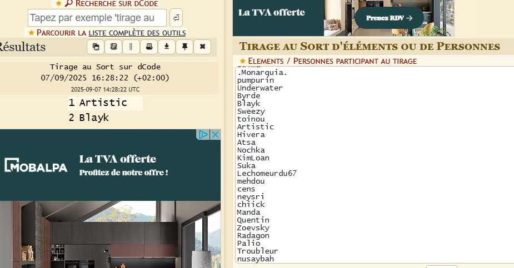Click the 'Manda' entry in list

pyautogui.click(x=248, y=213)
